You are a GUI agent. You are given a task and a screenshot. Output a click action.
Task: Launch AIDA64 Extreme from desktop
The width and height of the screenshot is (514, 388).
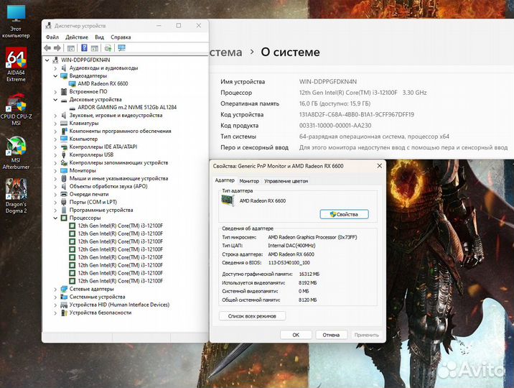tap(16, 64)
